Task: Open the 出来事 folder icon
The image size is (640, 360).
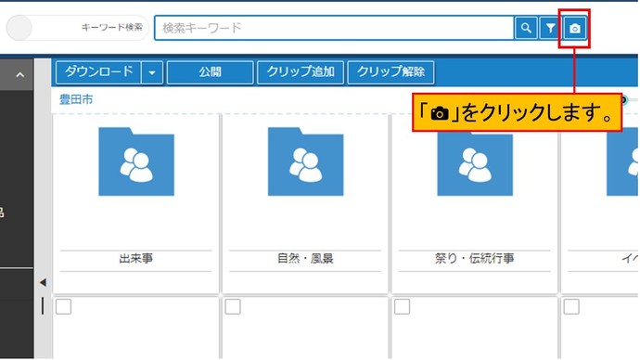Action: [x=136, y=161]
